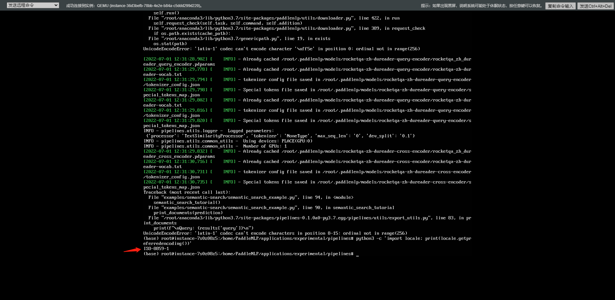Click the 'print_documents(prediction)' line

(188, 213)
